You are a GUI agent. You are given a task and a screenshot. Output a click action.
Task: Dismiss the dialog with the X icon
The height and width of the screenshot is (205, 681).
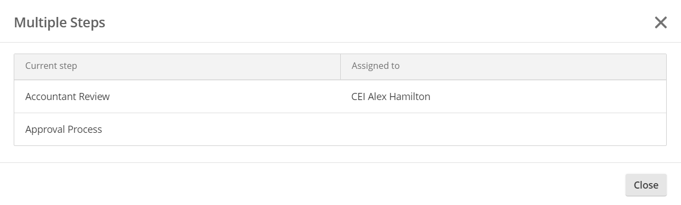(x=661, y=22)
